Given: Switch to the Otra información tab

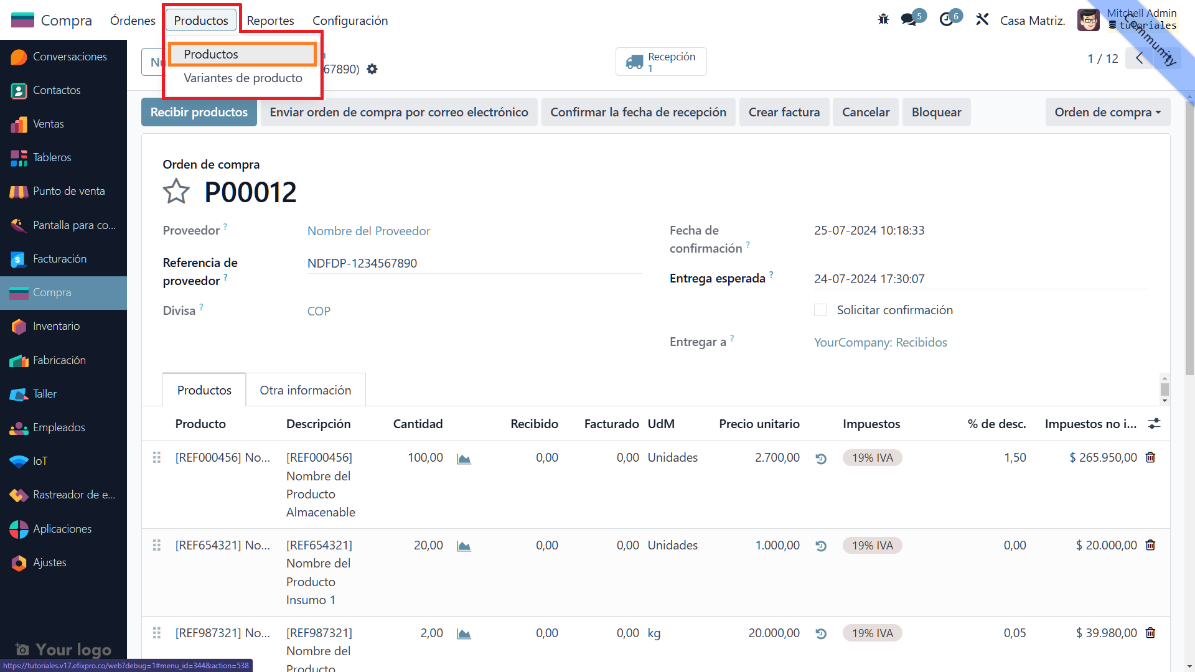Looking at the screenshot, I should [x=305, y=390].
